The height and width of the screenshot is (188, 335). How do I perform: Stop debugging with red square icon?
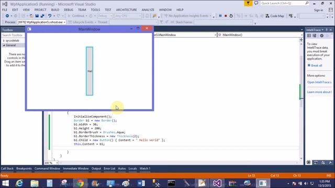tap(226, 16)
